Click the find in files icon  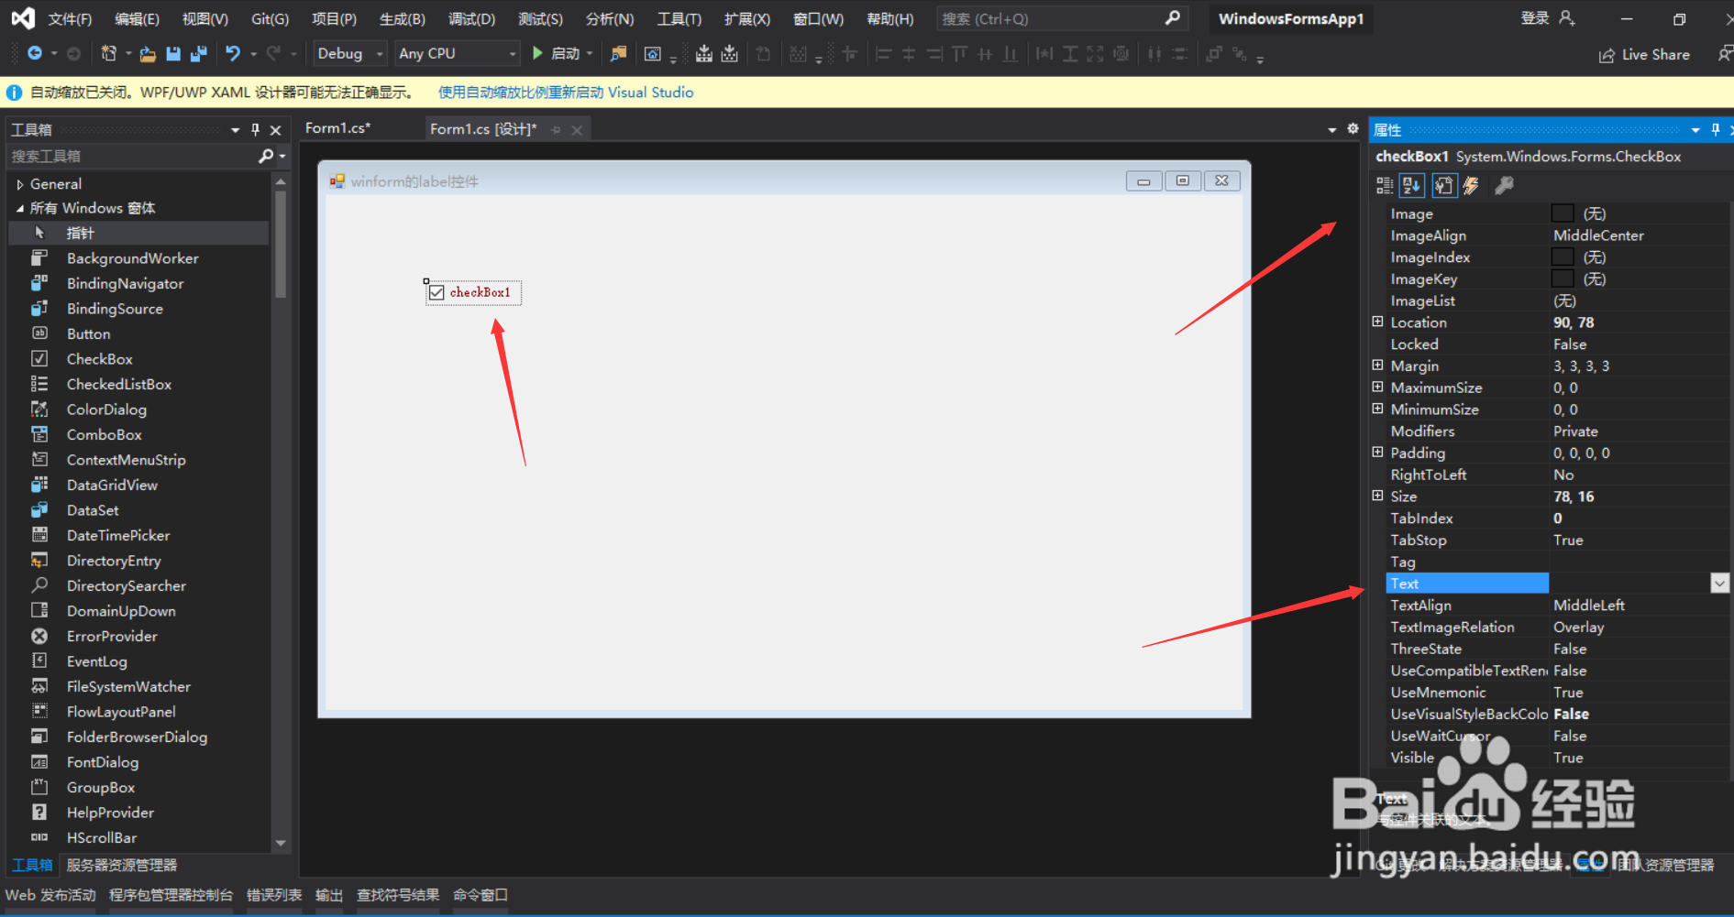tap(619, 54)
